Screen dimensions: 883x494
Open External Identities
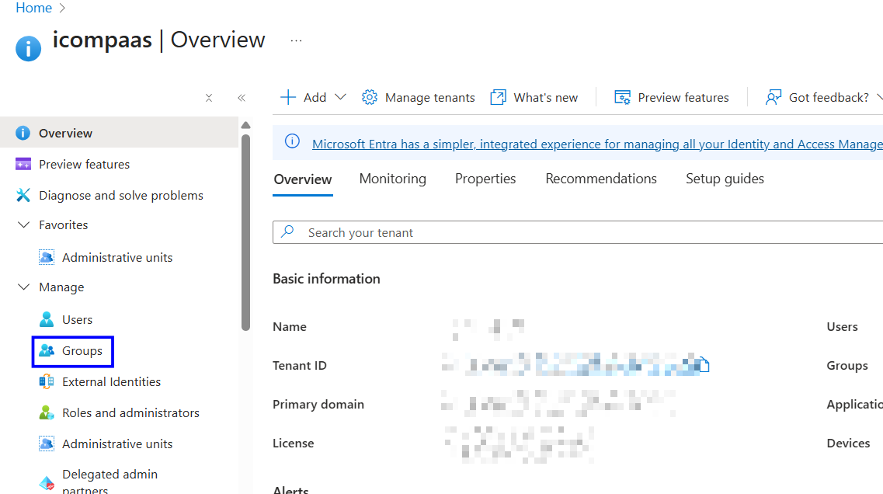pyautogui.click(x=111, y=381)
